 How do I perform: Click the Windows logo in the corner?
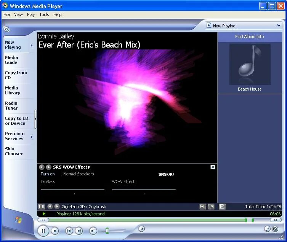point(18,220)
